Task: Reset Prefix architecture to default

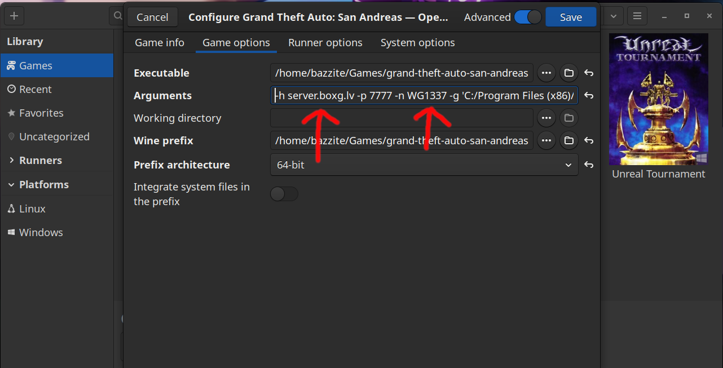Action: 589,165
